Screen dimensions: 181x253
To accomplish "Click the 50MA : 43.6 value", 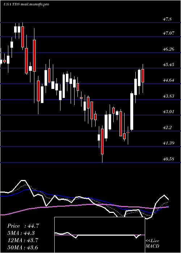I will [x=23, y=247].
